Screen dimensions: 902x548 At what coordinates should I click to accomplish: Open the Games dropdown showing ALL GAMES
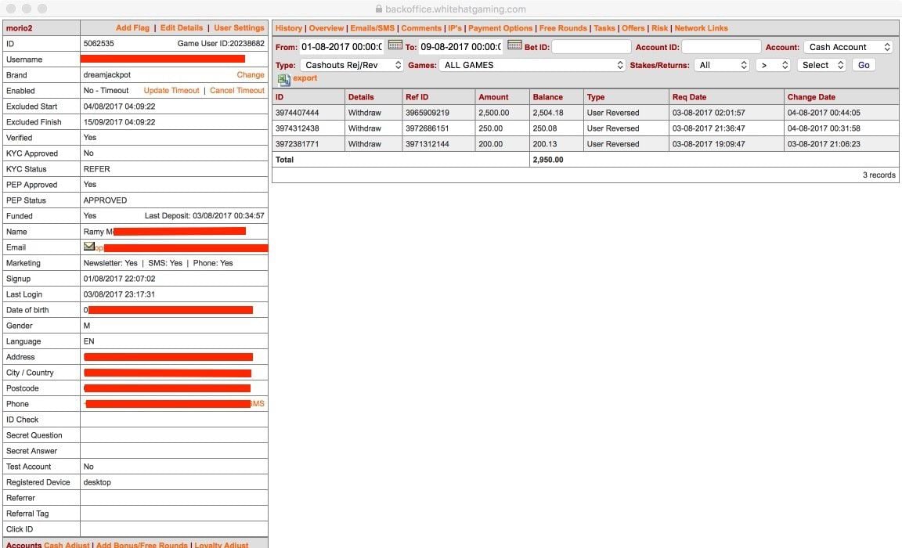532,65
